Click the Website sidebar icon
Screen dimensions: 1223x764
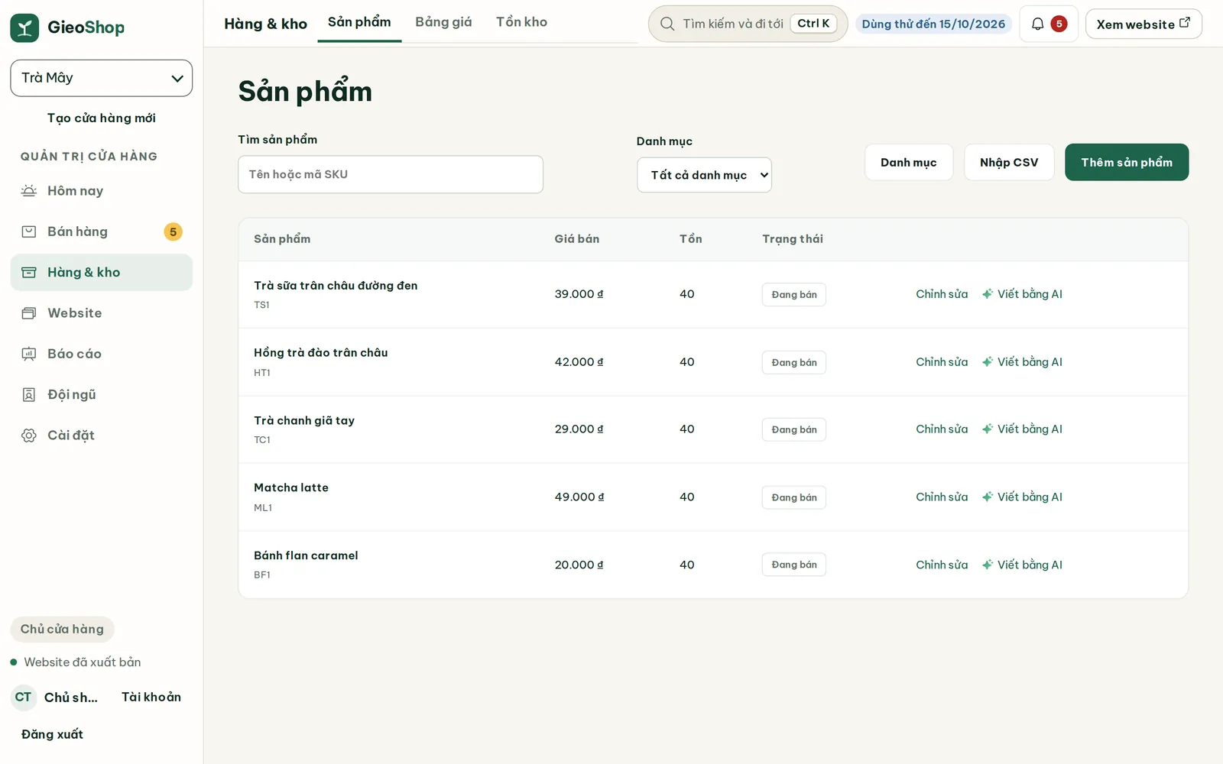29,313
